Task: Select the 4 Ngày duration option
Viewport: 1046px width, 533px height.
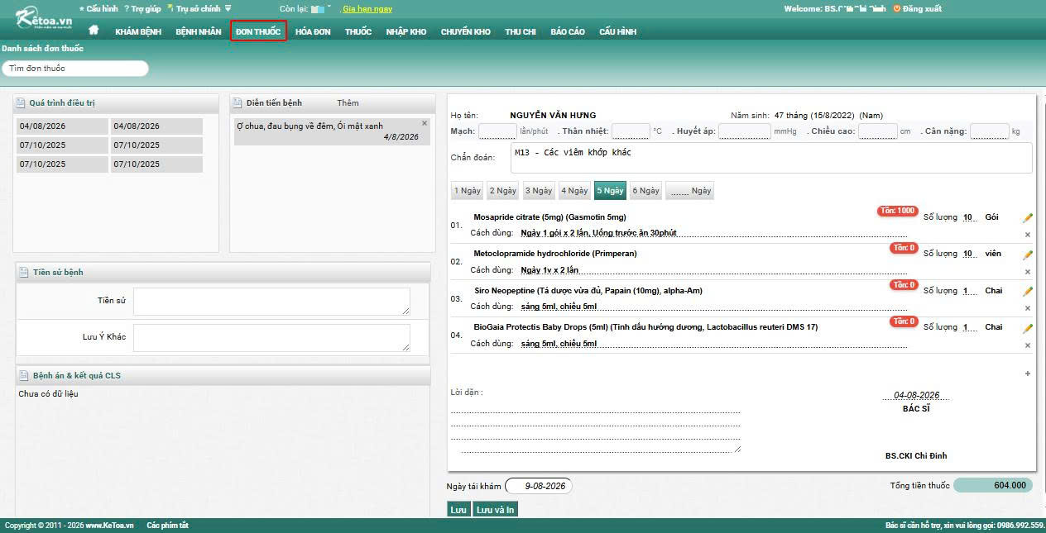Action: click(x=574, y=191)
